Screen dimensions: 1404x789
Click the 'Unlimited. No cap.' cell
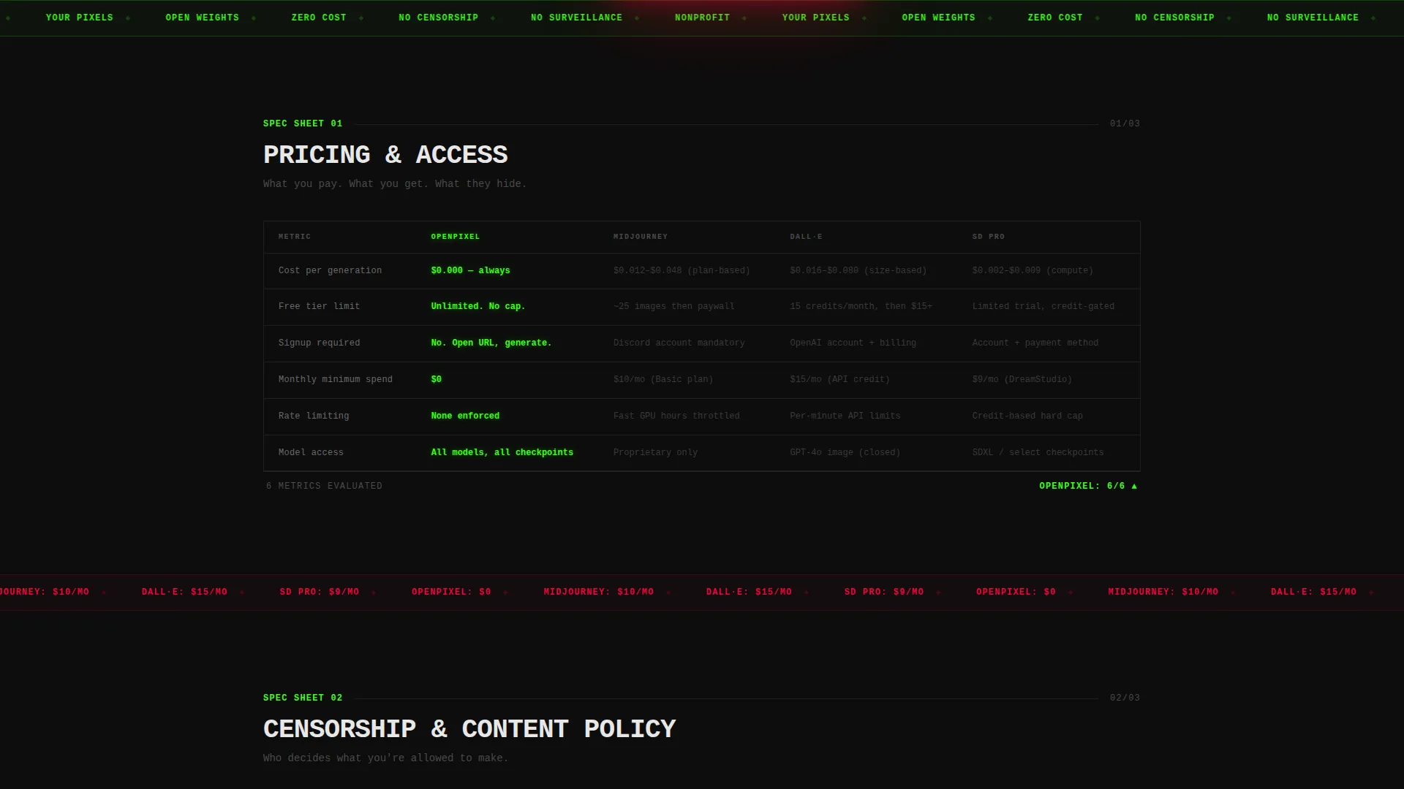click(478, 306)
